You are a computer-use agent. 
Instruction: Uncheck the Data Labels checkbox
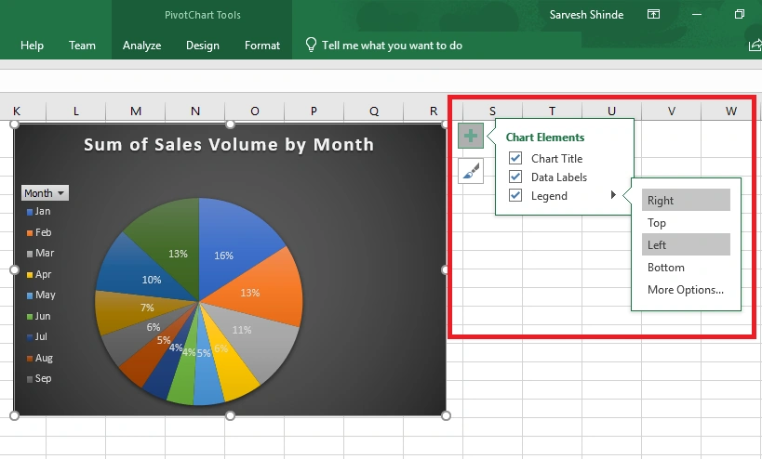pyautogui.click(x=515, y=177)
